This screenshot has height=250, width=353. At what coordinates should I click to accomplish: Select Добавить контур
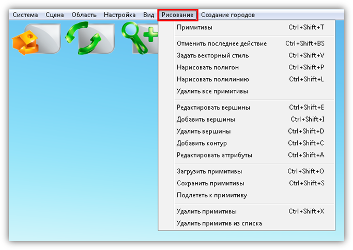[202, 143]
